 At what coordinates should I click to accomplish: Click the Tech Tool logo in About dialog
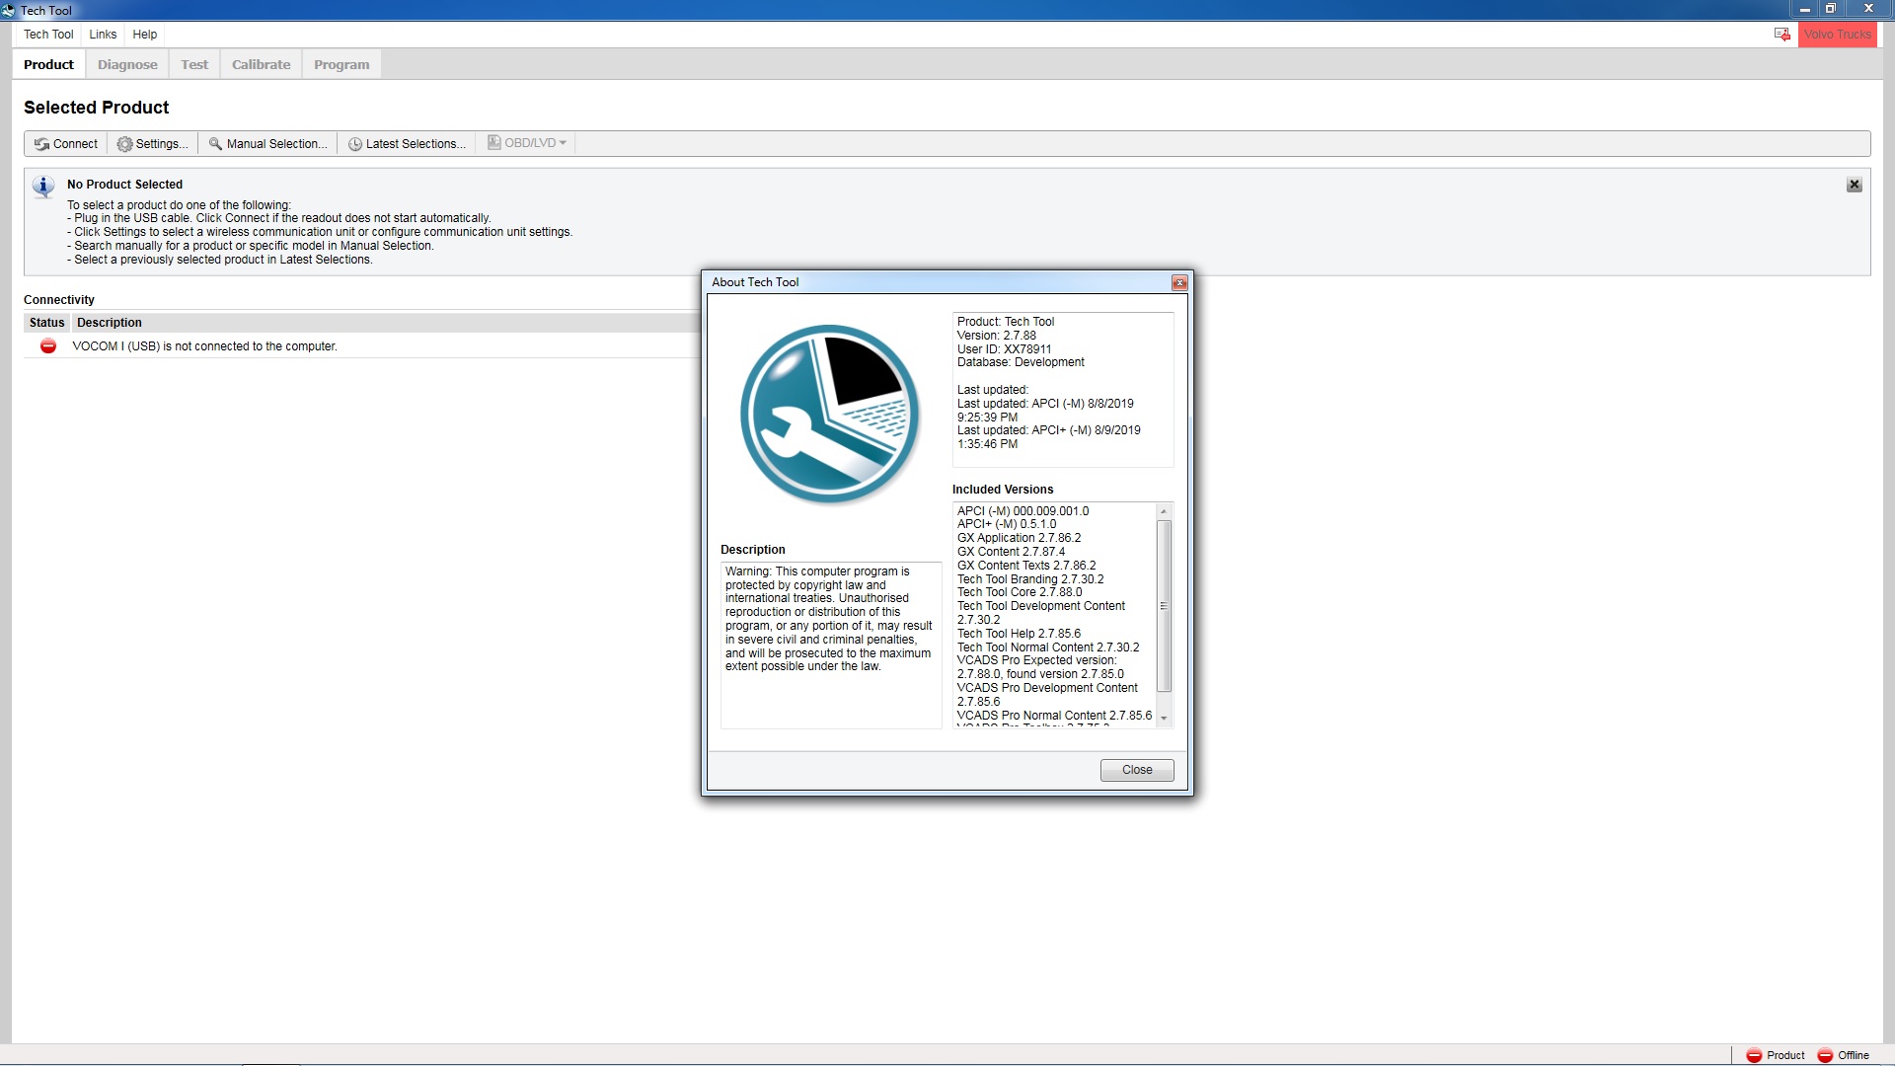tap(829, 415)
